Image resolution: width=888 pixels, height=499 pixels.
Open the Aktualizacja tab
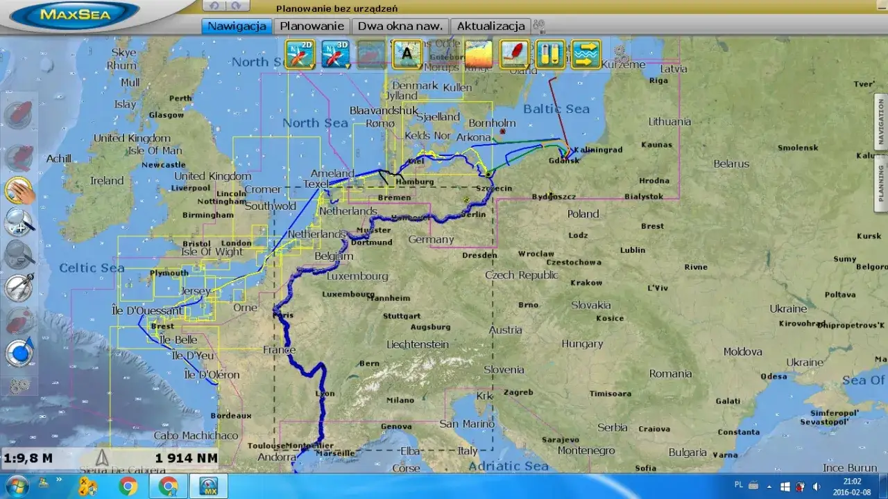click(490, 26)
